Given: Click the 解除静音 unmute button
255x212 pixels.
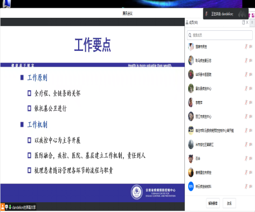Looking at the screenshot, I should (x=213, y=203).
